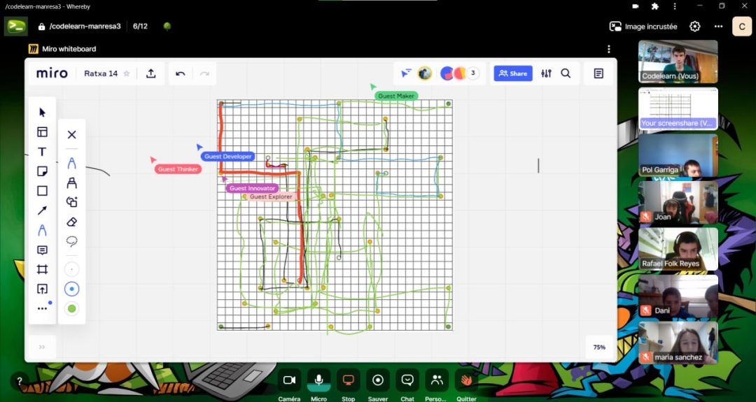Click room name /codelearn-manresa3
756x402 pixels.
(x=85, y=27)
